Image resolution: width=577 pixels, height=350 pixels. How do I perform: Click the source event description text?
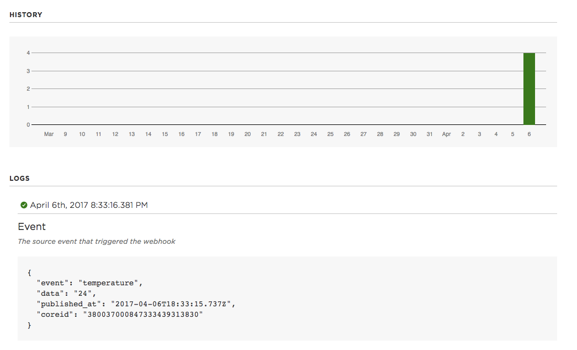click(x=97, y=242)
